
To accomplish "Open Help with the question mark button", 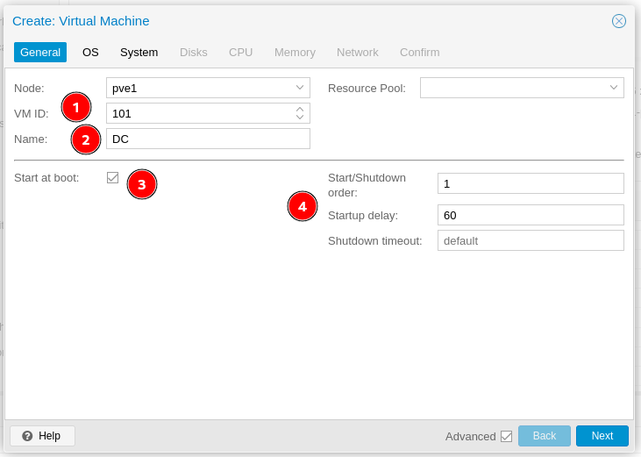I will pos(42,436).
